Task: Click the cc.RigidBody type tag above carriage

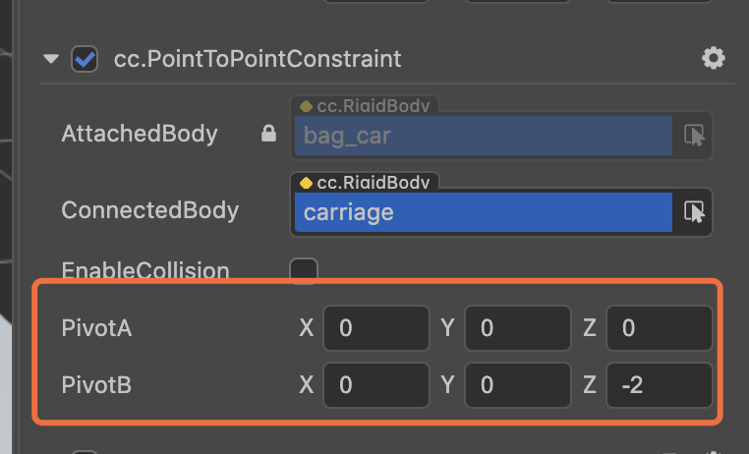Action: pos(365,182)
